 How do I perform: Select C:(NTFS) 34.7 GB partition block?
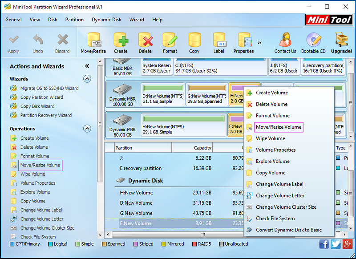pos(220,67)
